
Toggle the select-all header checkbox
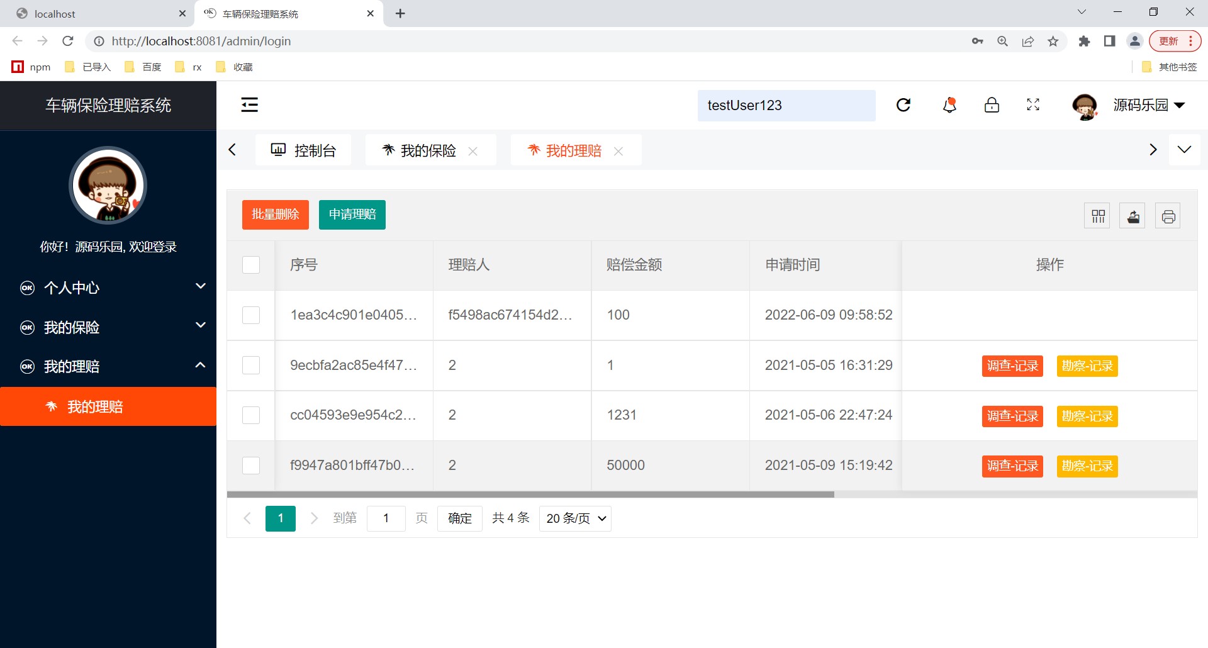pyautogui.click(x=251, y=265)
